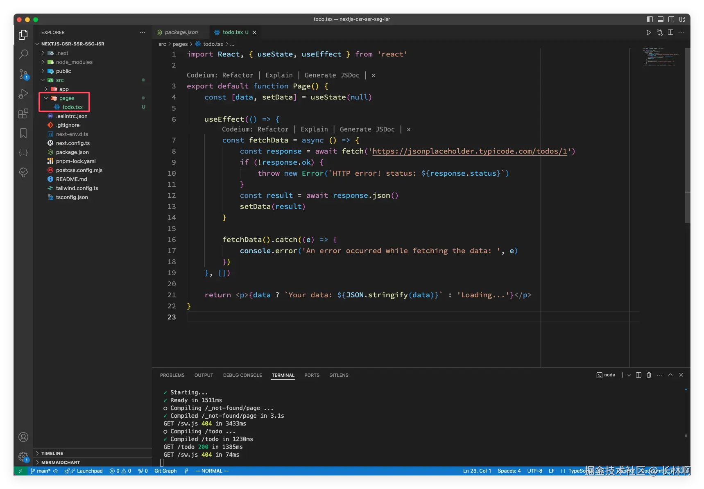Open the Bookmarks sidebar icon
This screenshot has height=489, width=704.
[x=23, y=133]
